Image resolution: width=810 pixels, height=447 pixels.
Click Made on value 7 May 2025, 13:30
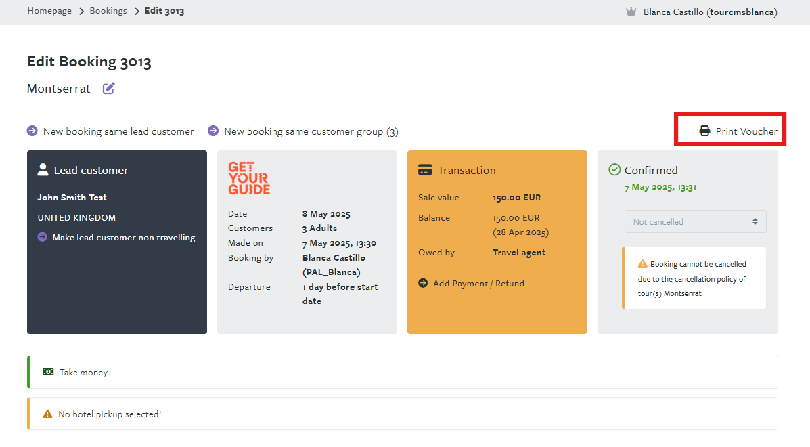tap(339, 243)
